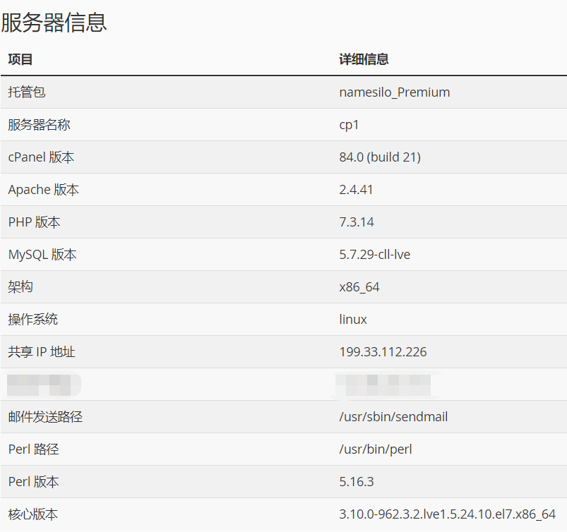Select the /usr/sbin/sendmail path value
The image size is (567, 532).
point(393,417)
